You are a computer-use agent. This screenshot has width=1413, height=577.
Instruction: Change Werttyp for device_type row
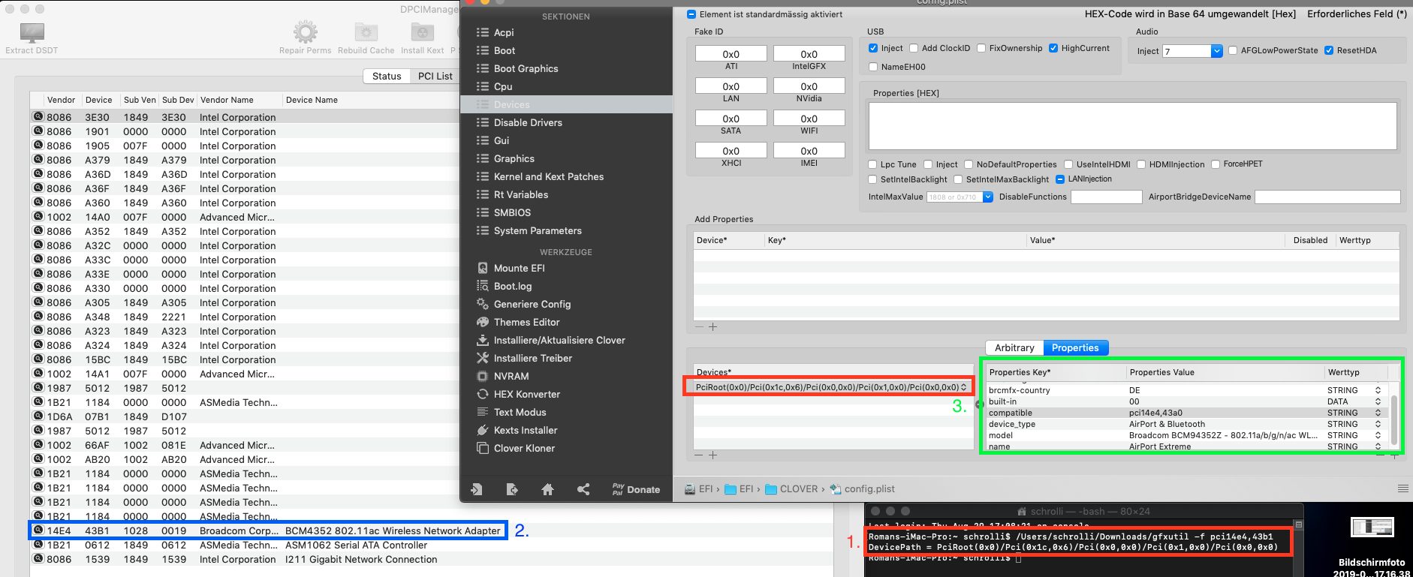tap(1378, 424)
